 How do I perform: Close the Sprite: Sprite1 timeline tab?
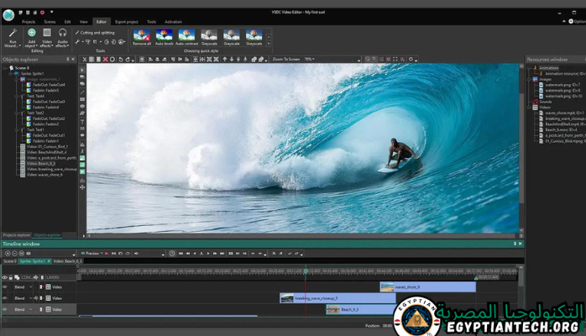pos(49,261)
